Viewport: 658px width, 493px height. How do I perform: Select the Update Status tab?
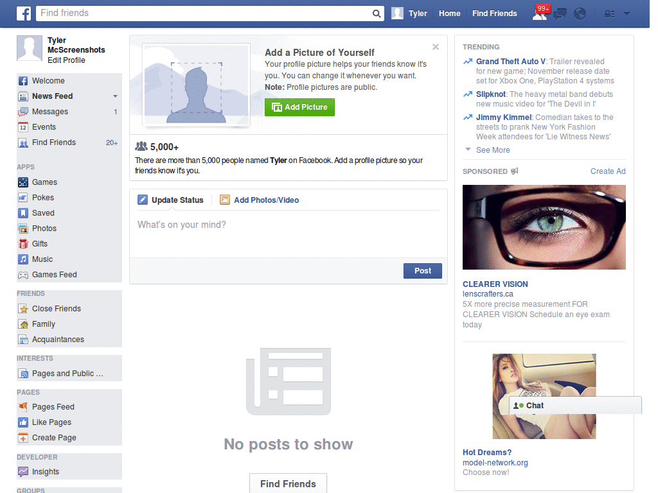coord(170,200)
